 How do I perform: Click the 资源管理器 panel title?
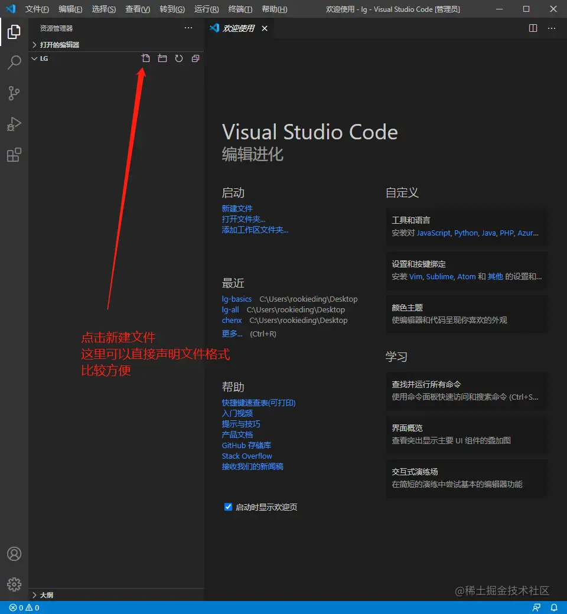[x=57, y=28]
